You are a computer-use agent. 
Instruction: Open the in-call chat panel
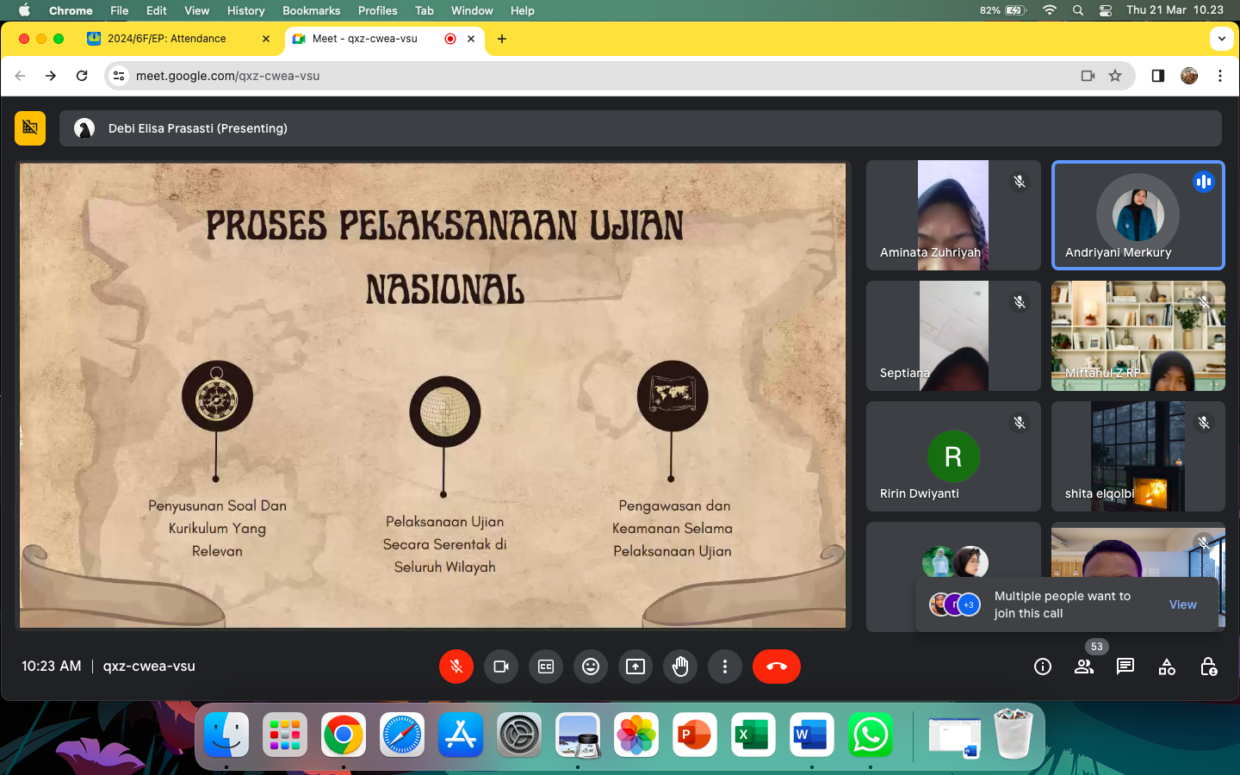coord(1125,666)
